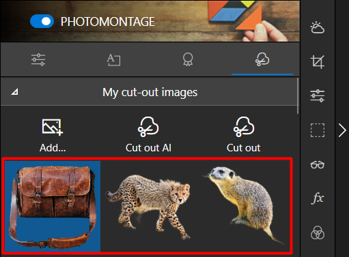The image size is (349, 257).
Task: Open the glasses preview tool
Action: point(318,164)
